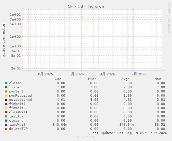Click the brown deleteTCP legend swatch

point(6,129)
